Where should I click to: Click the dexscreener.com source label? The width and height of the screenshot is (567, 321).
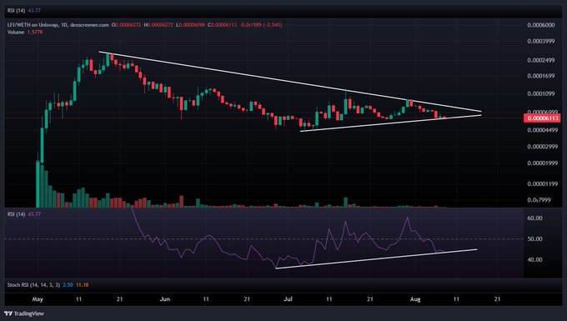click(x=89, y=25)
